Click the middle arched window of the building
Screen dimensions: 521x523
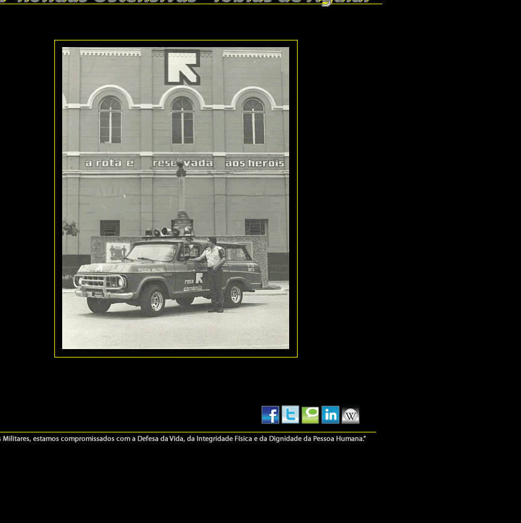click(182, 121)
